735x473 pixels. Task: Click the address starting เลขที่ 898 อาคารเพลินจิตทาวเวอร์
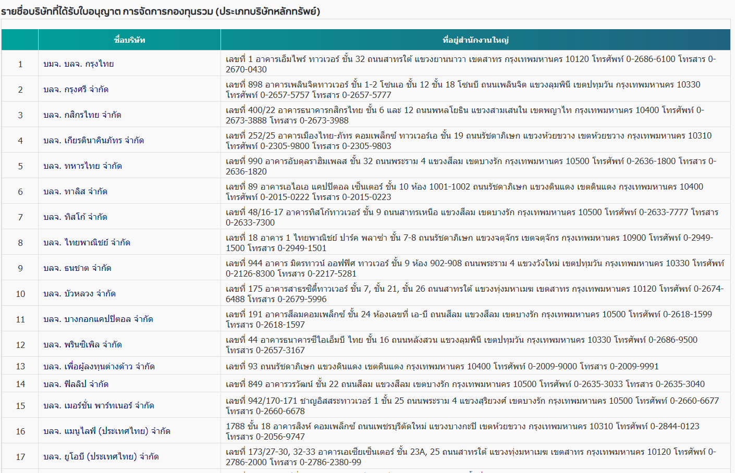pos(463,89)
